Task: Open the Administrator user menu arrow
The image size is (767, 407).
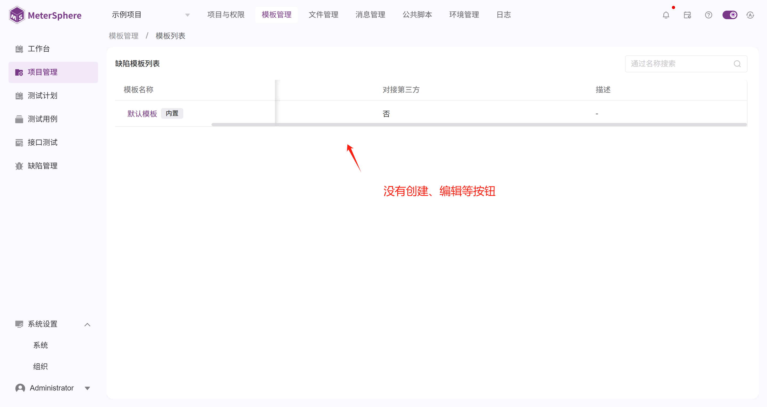Action: 87,388
